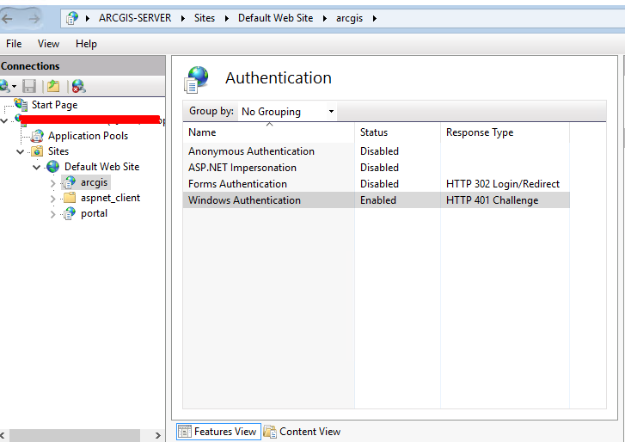Image resolution: width=625 pixels, height=442 pixels.
Task: Sort by the Response Type column header
Action: point(505,132)
